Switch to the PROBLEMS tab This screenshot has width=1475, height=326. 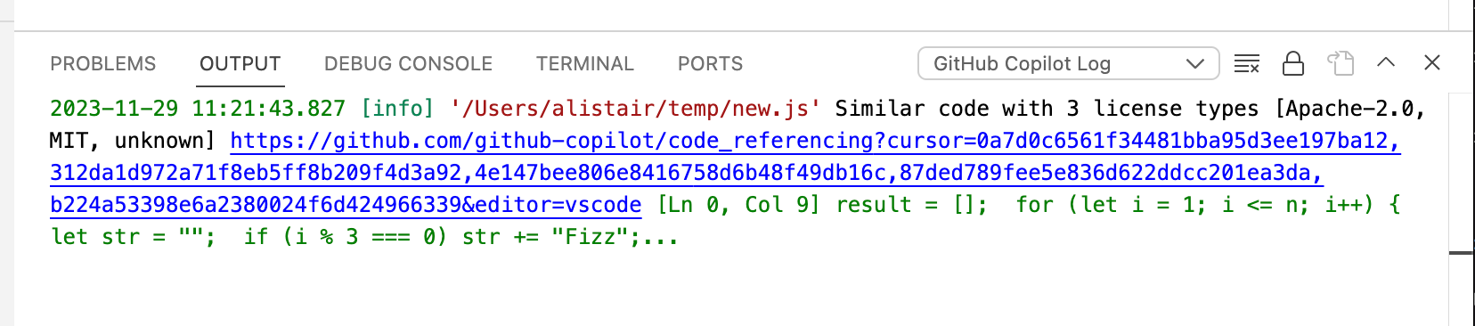(102, 64)
